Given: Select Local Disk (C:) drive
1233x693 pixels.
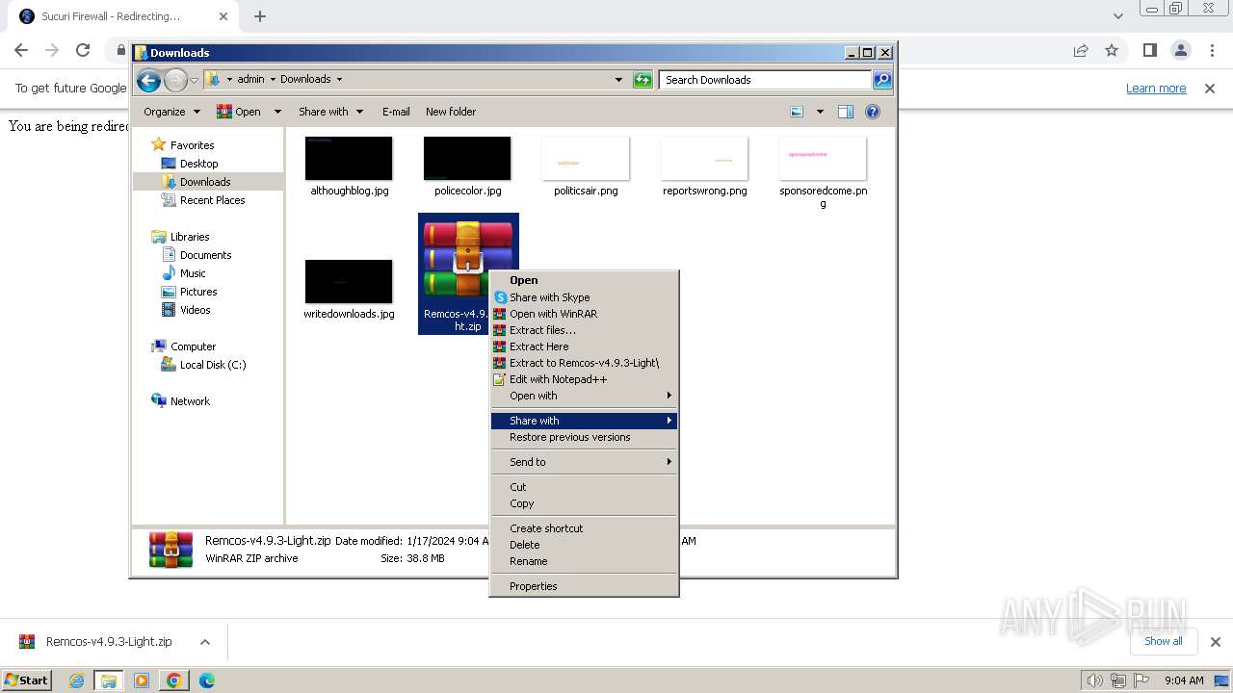Looking at the screenshot, I should click(x=212, y=365).
